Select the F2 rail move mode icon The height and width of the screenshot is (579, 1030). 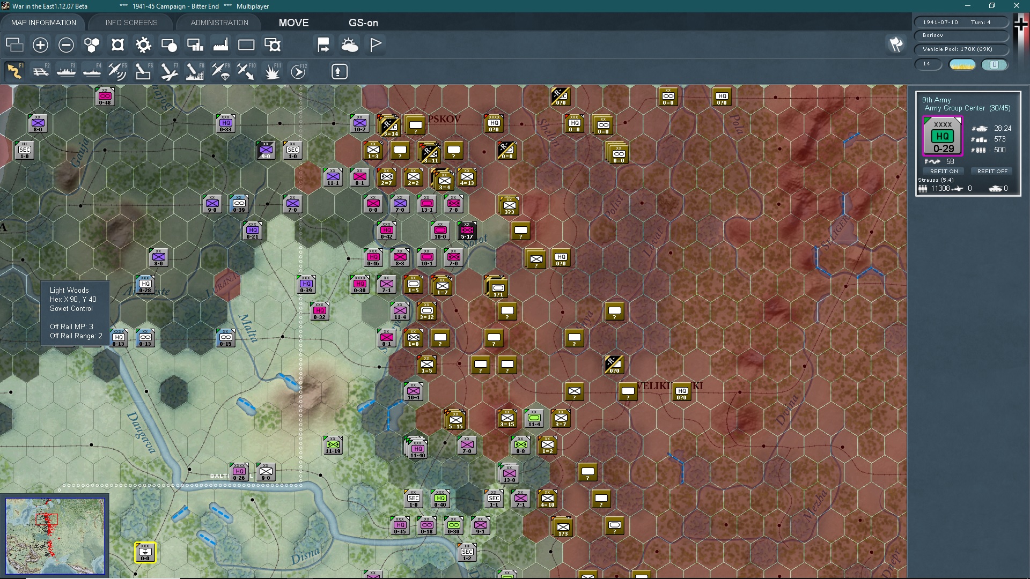(40, 71)
